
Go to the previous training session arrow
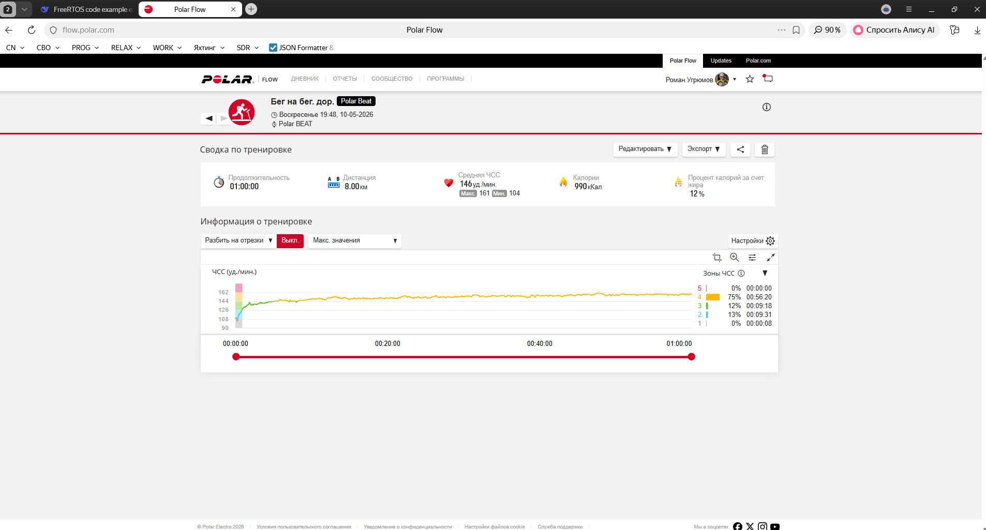(x=209, y=118)
